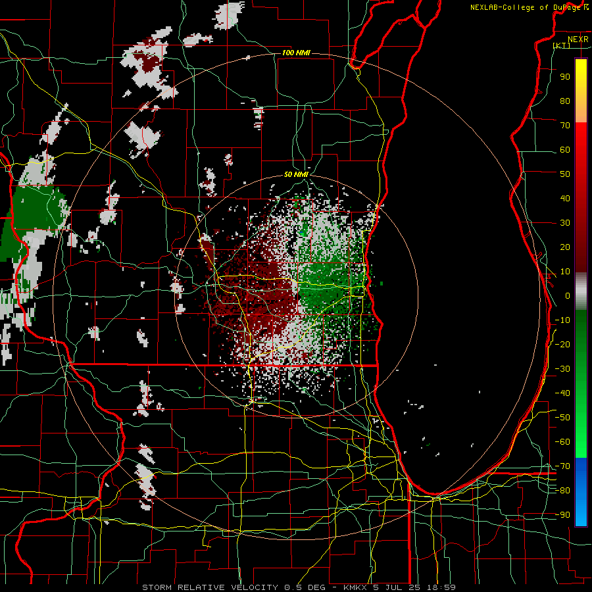Select the 100 NMI range ring label
Image resolution: width=592 pixels, height=592 pixels.
coord(296,53)
